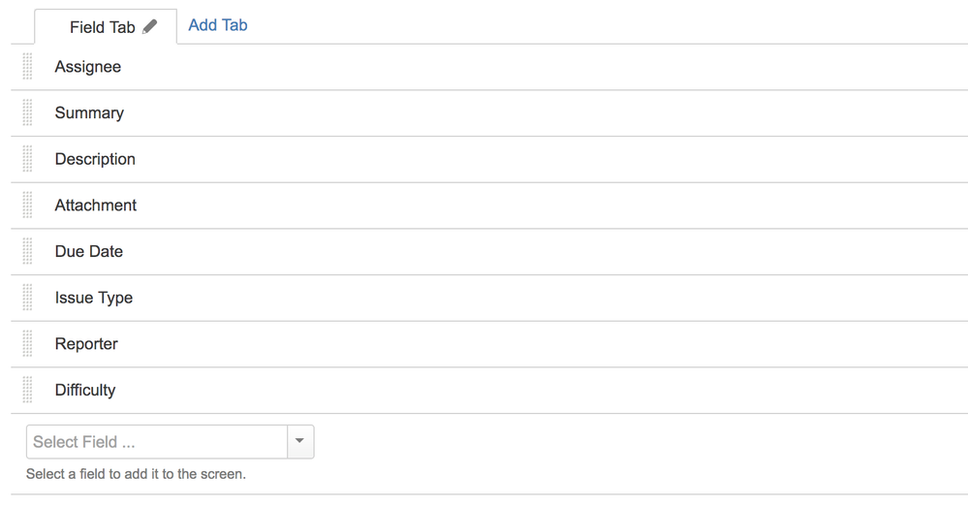Select the grip handle beside Issue Type

(x=27, y=298)
